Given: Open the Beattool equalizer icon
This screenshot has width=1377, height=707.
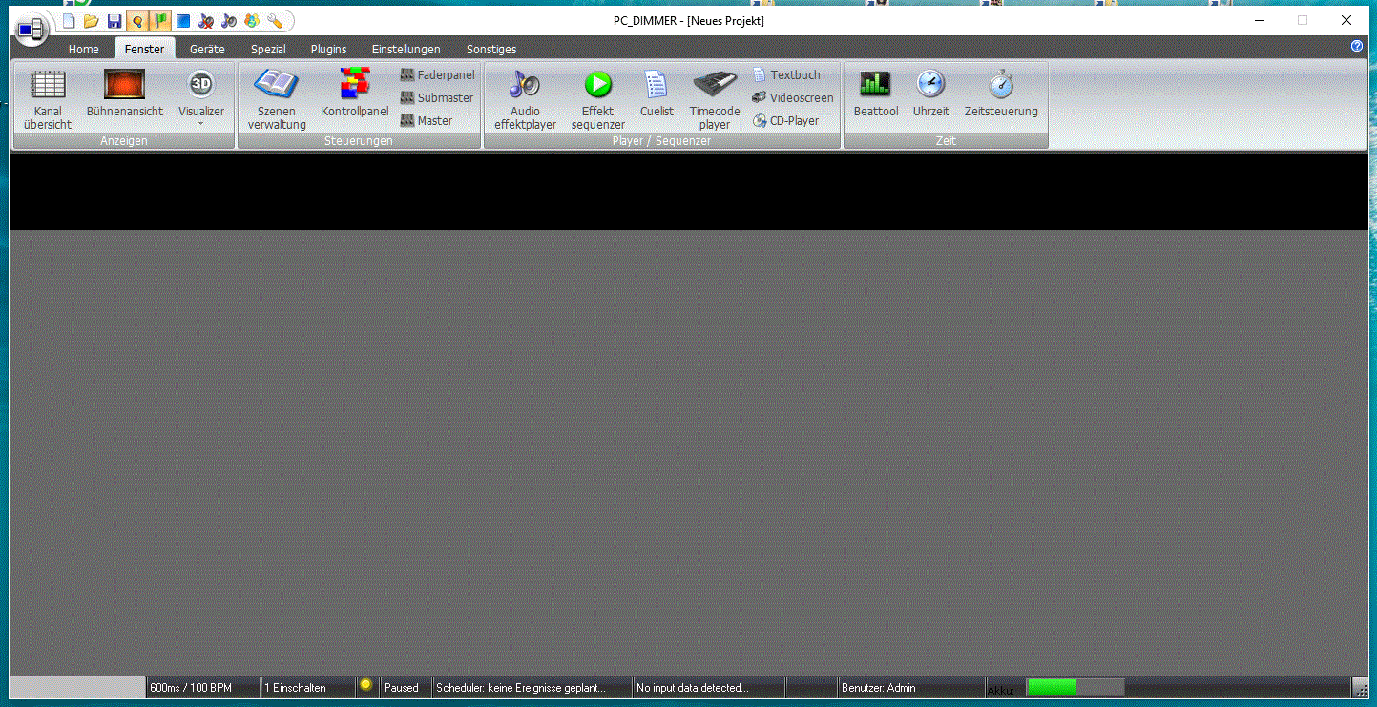Looking at the screenshot, I should pyautogui.click(x=875, y=95).
